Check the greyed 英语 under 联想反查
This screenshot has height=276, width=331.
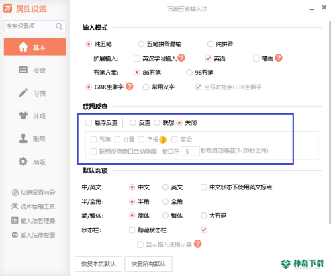[x=175, y=140]
